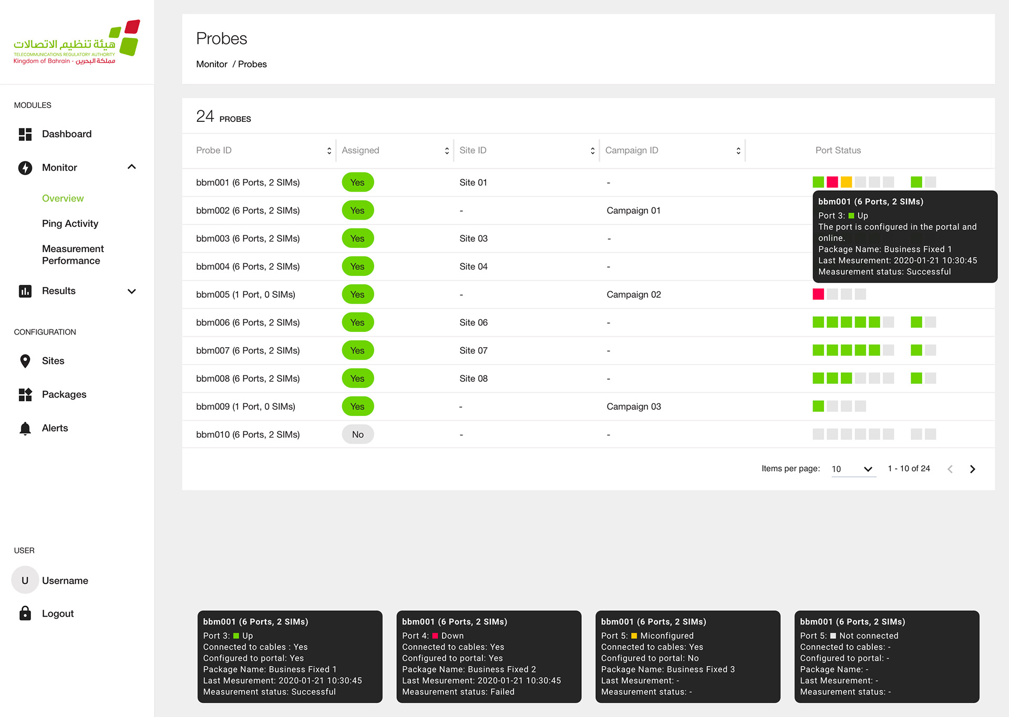
Task: Click the Alerts bell icon
Action: pos(25,428)
